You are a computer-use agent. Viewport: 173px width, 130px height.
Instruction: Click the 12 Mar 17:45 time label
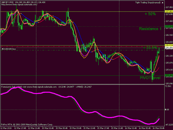pyautogui.click(x=20, y=128)
